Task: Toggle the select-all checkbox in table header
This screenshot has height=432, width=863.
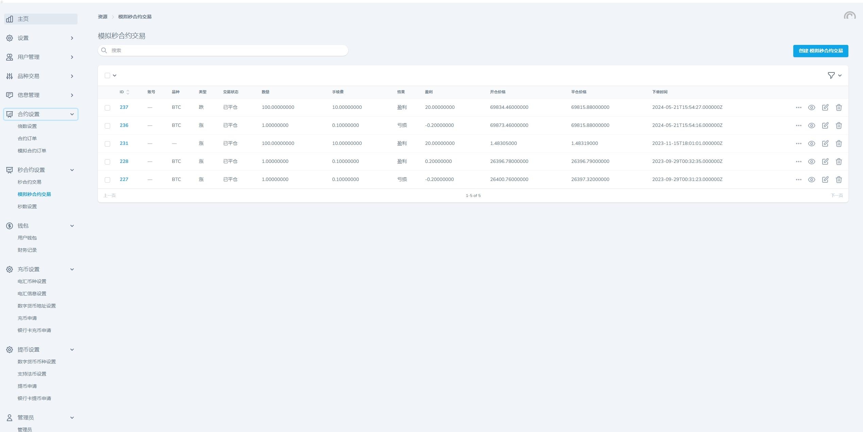Action: pyautogui.click(x=107, y=76)
